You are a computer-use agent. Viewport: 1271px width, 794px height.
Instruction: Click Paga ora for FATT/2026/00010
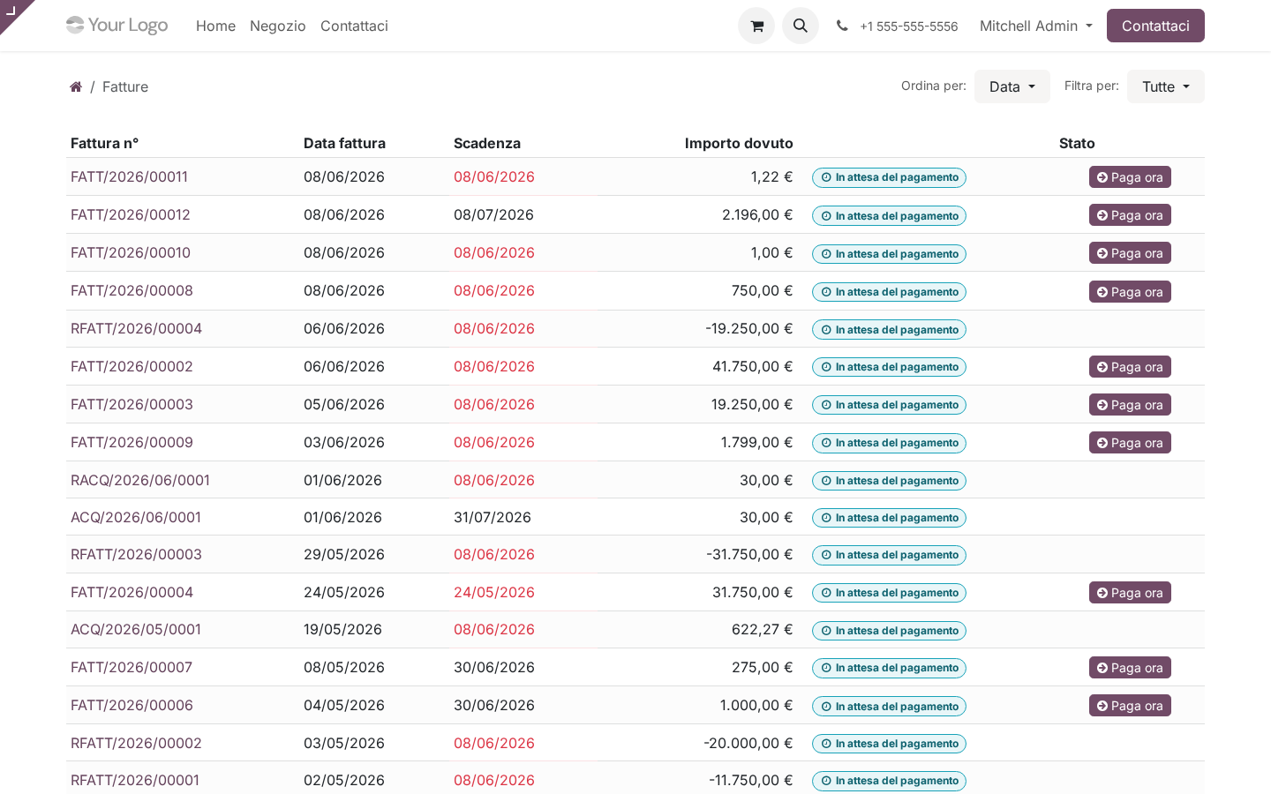pyautogui.click(x=1130, y=253)
